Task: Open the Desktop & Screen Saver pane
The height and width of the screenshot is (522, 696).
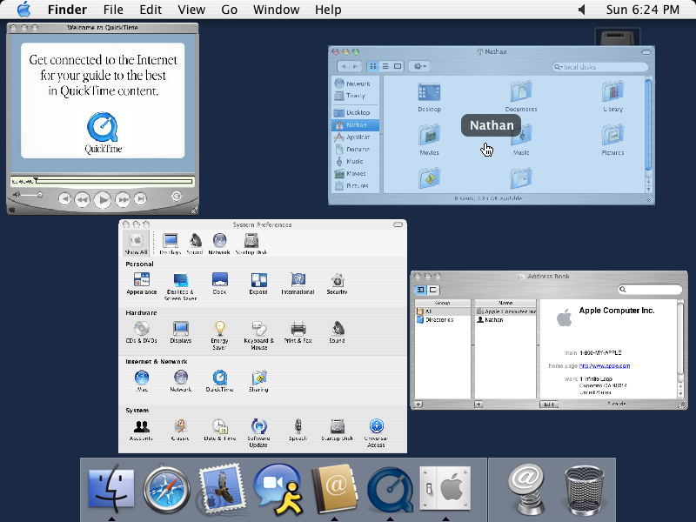Action: point(180,279)
